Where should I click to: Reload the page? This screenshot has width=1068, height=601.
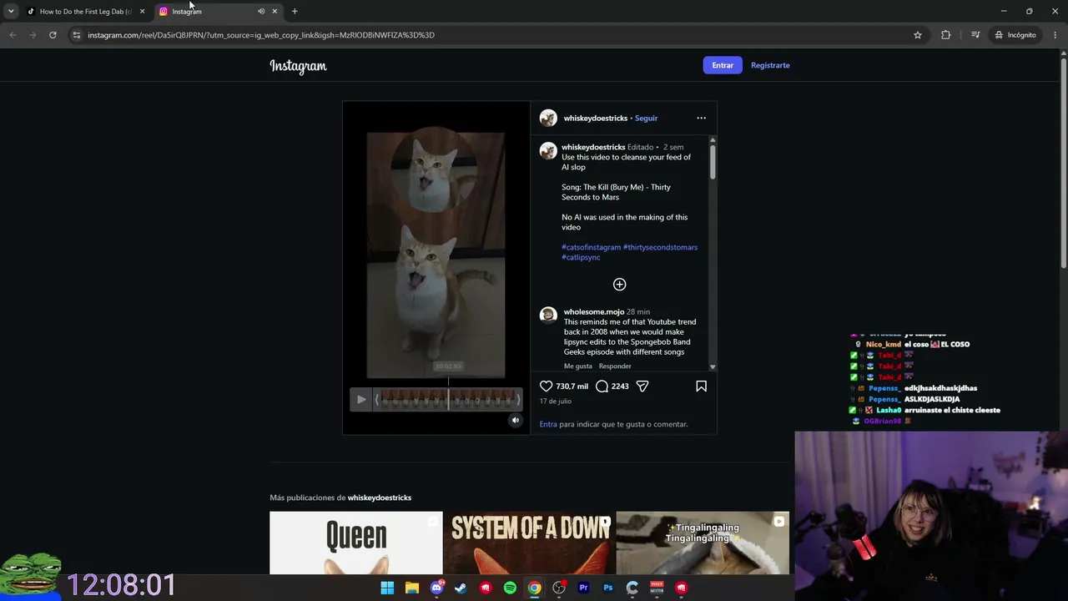tap(53, 35)
